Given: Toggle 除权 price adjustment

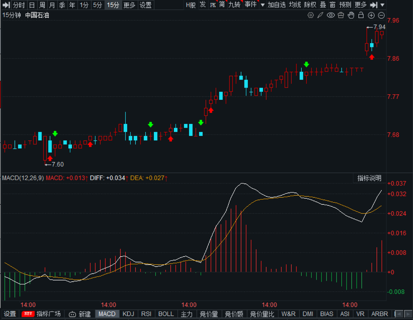Looking at the screenshot, I should coord(310,5).
